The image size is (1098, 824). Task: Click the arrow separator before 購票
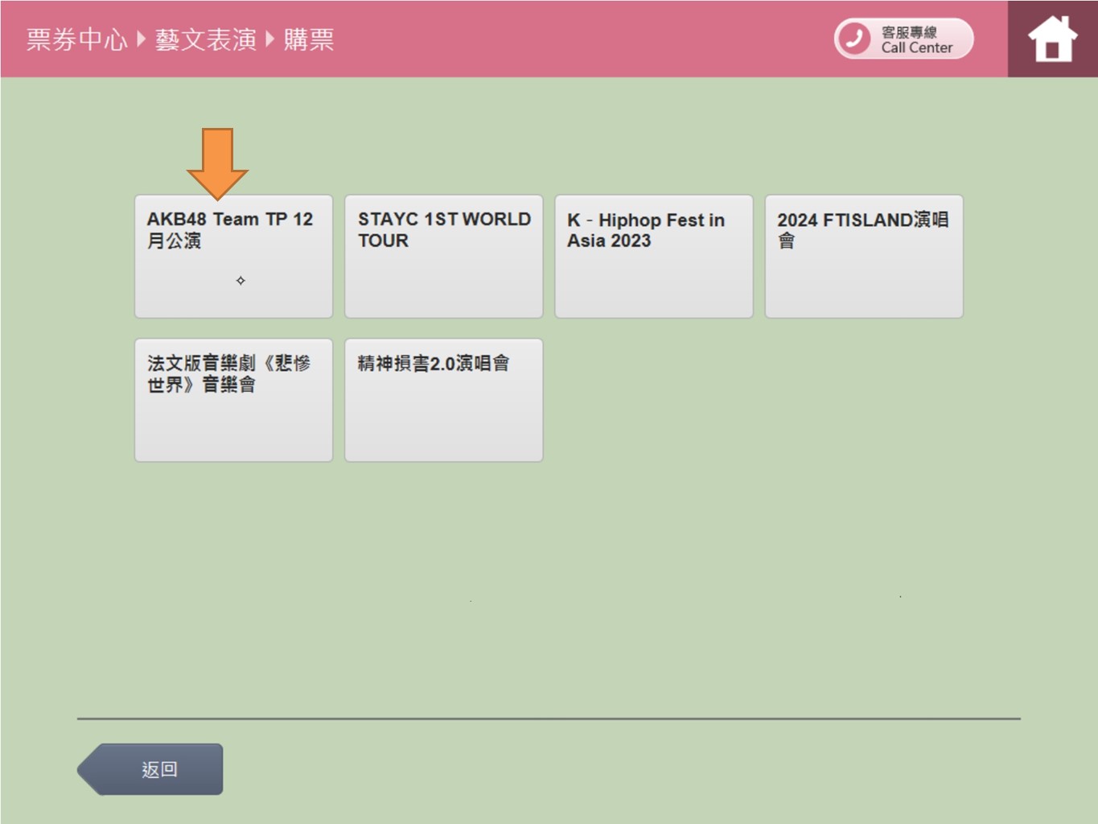[x=269, y=39]
